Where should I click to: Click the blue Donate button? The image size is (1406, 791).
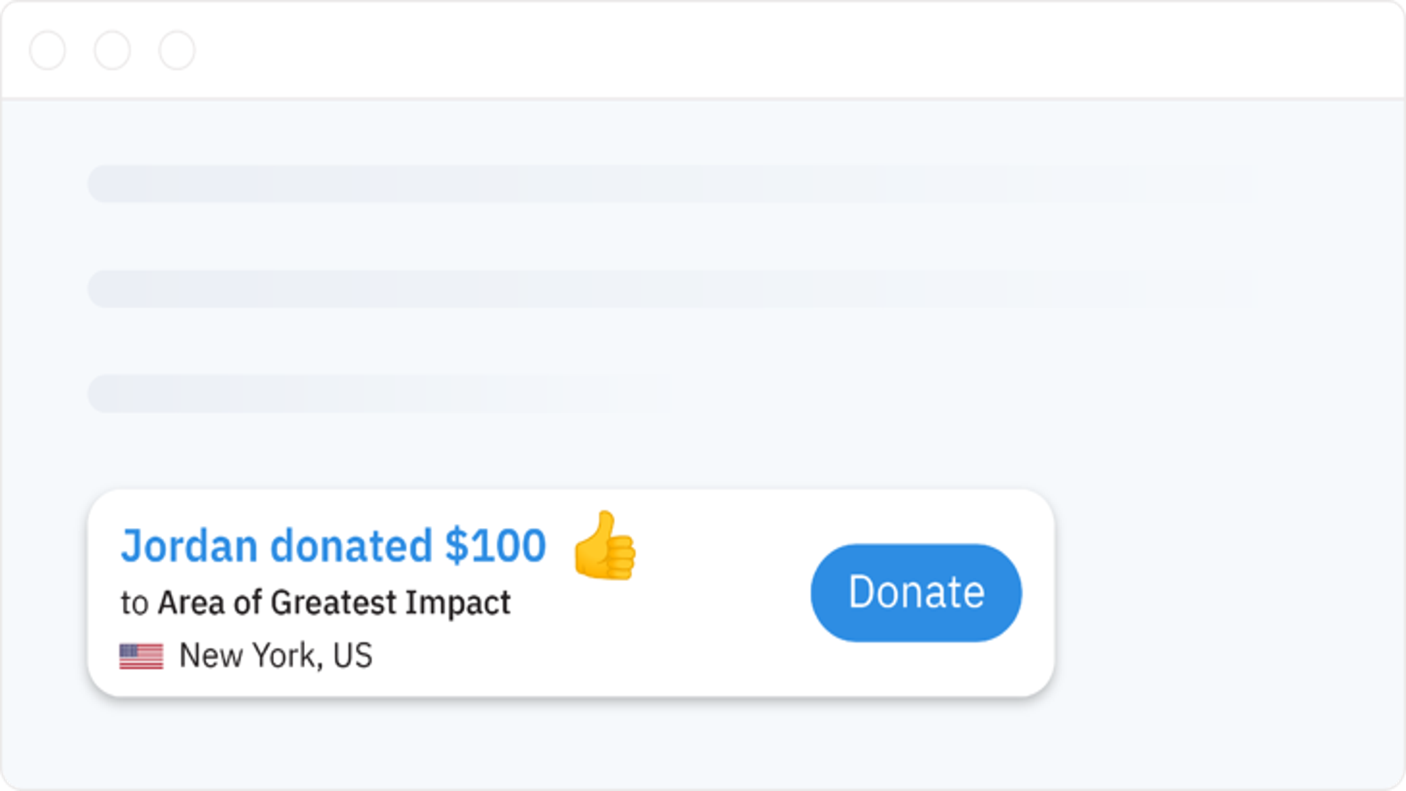coord(916,592)
